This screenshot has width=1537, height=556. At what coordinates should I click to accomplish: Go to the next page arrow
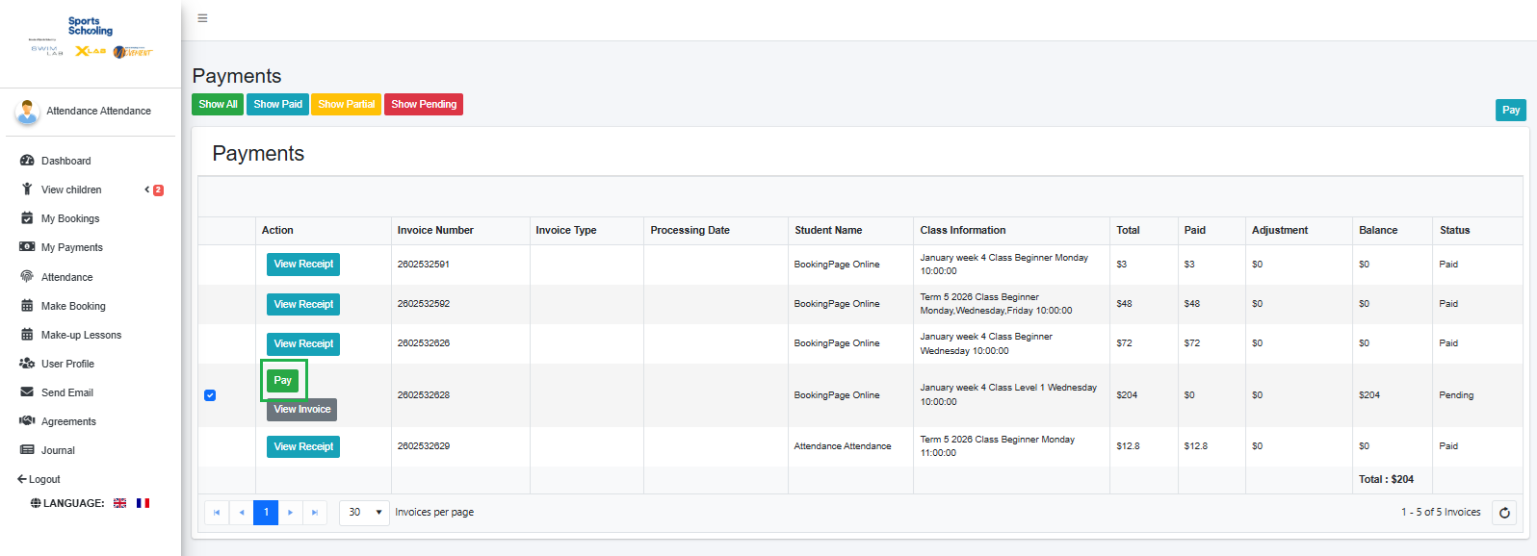click(x=291, y=513)
